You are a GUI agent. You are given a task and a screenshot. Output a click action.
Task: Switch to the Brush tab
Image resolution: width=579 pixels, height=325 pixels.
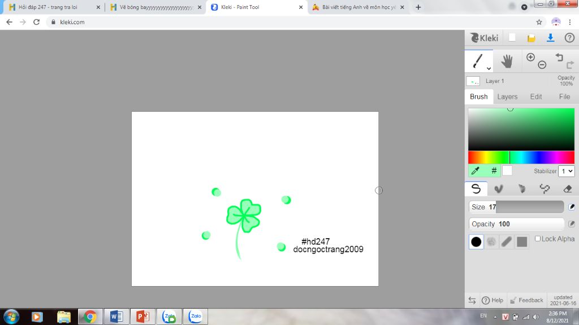478,96
